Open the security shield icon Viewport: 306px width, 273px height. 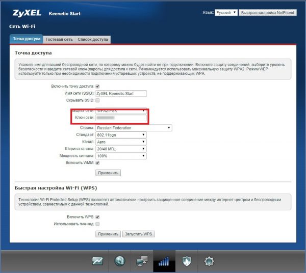[187, 261]
